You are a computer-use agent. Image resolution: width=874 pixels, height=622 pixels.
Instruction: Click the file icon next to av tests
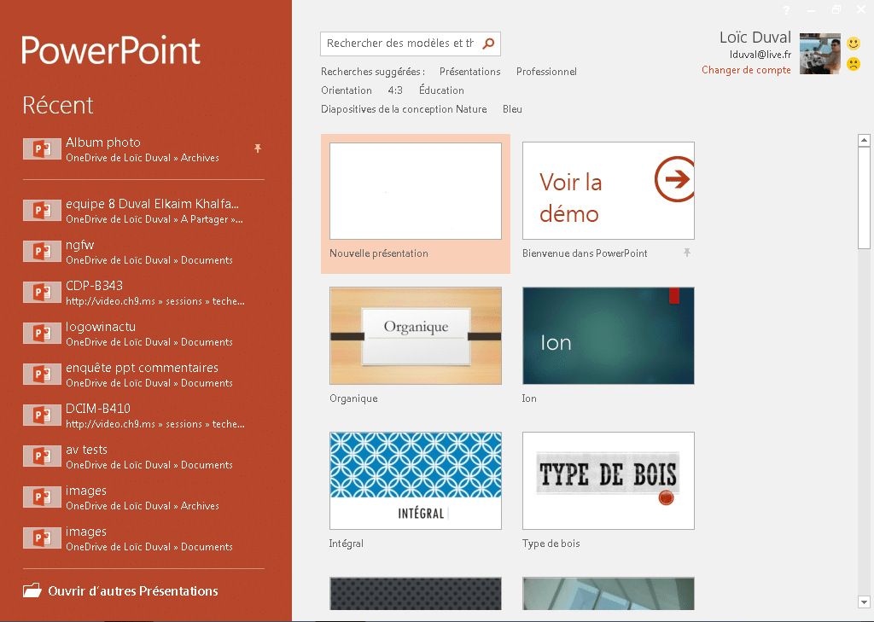coord(42,456)
